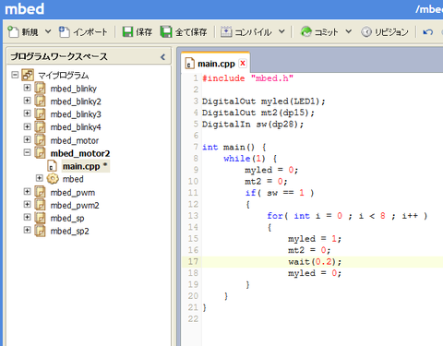The width and height of the screenshot is (443, 346).
Task: Click the mbed_pwm project icon
Action: point(40,192)
